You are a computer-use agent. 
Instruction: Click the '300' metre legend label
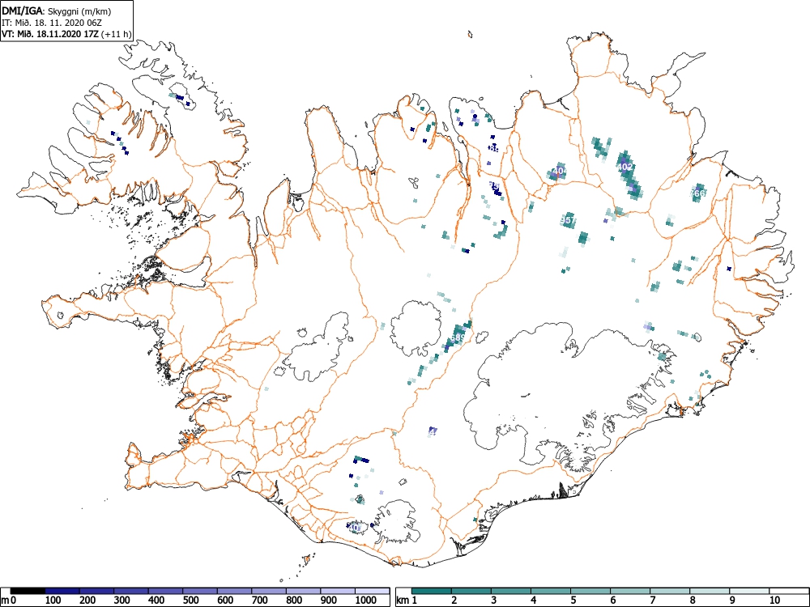[122, 601]
